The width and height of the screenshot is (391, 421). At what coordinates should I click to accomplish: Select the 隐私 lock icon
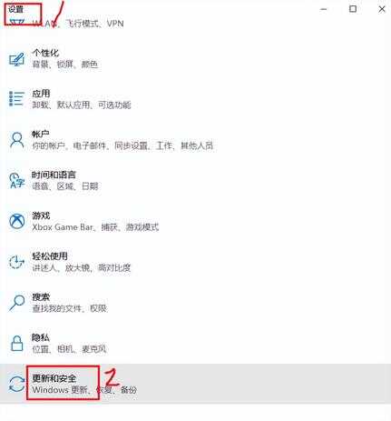tap(16, 344)
